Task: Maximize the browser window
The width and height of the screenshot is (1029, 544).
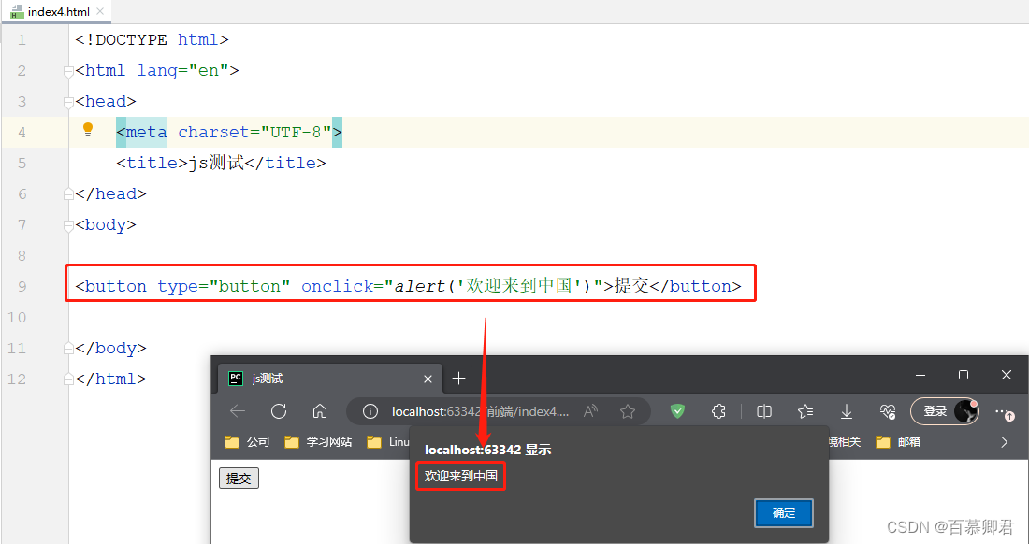Action: click(x=964, y=375)
